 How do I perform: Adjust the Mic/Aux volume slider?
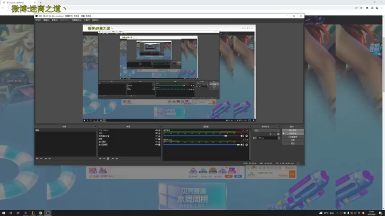(x=202, y=145)
